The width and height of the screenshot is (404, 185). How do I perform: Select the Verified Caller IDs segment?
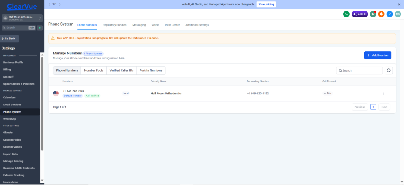(x=122, y=70)
